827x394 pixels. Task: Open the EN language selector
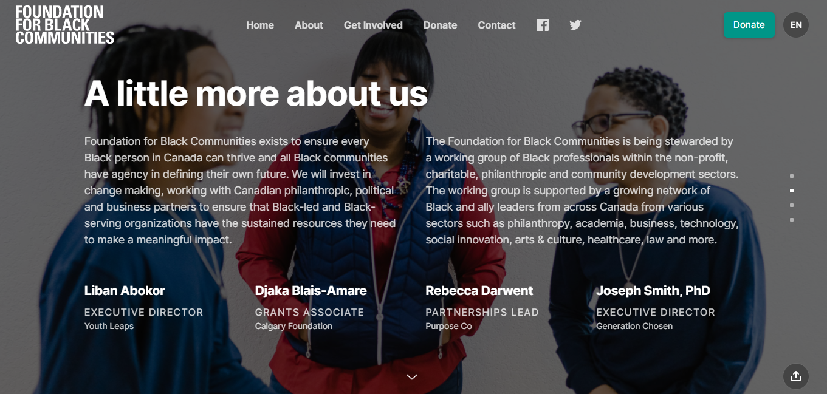(796, 25)
